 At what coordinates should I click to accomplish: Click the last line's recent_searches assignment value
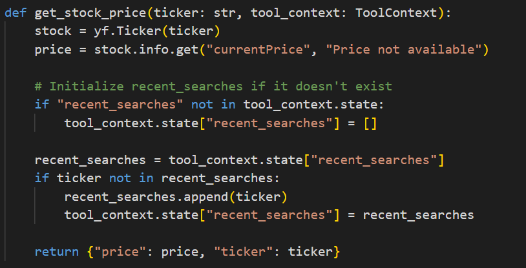(x=418, y=214)
